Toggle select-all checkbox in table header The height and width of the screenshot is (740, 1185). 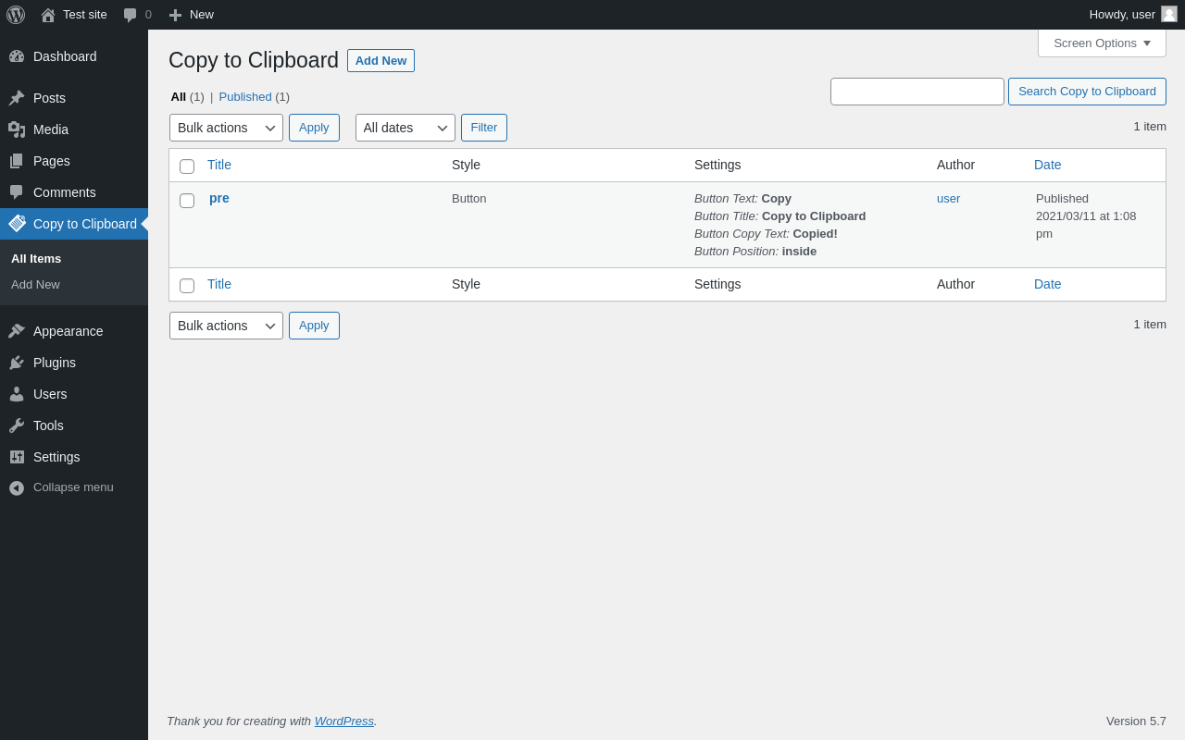coord(187,166)
